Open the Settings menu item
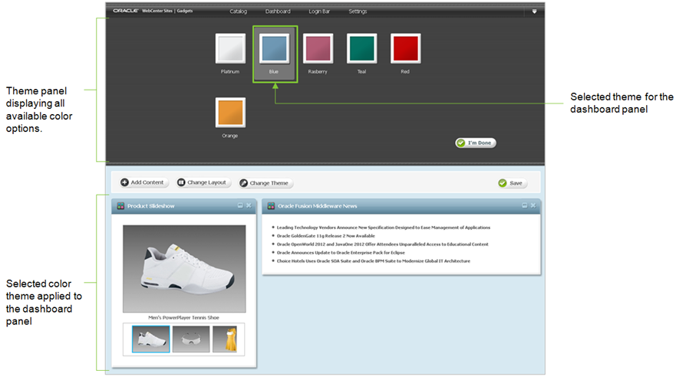 358,11
